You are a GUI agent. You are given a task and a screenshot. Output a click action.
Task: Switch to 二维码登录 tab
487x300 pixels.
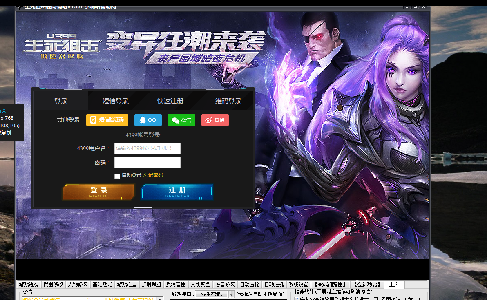[x=225, y=101]
